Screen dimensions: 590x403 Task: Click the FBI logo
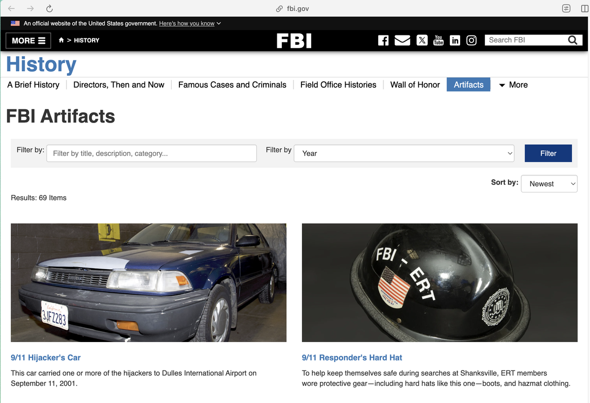(x=294, y=40)
